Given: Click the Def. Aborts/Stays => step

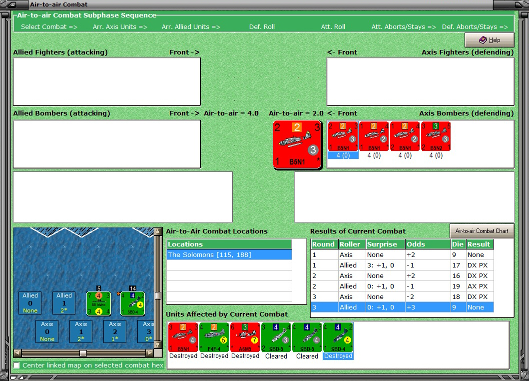Looking at the screenshot, I should pyautogui.click(x=475, y=26).
